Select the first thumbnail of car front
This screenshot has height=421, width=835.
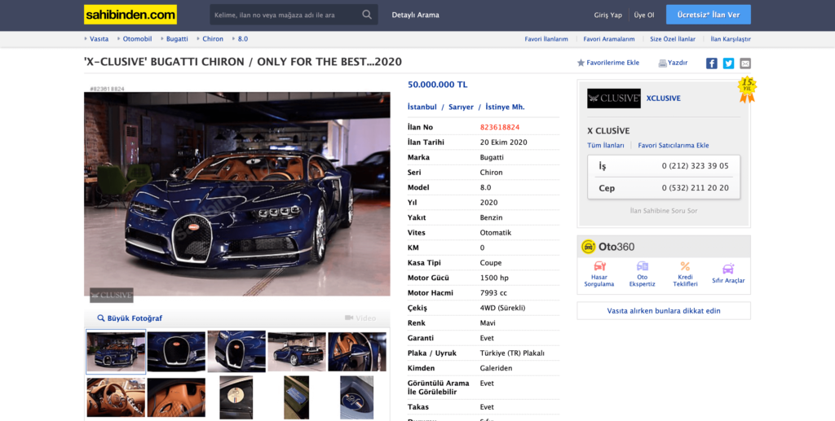pyautogui.click(x=116, y=352)
